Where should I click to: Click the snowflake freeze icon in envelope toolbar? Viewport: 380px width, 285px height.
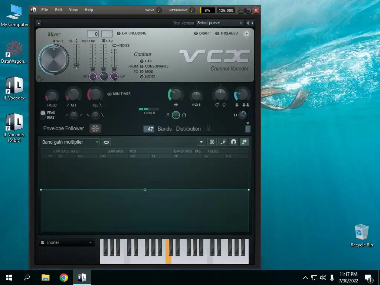pyautogui.click(x=212, y=142)
